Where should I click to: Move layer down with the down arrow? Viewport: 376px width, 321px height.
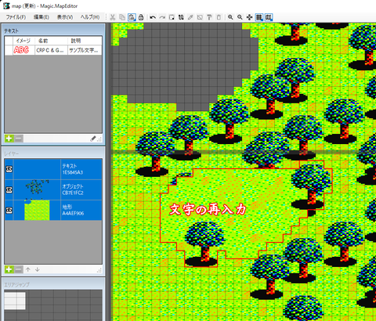click(x=38, y=269)
